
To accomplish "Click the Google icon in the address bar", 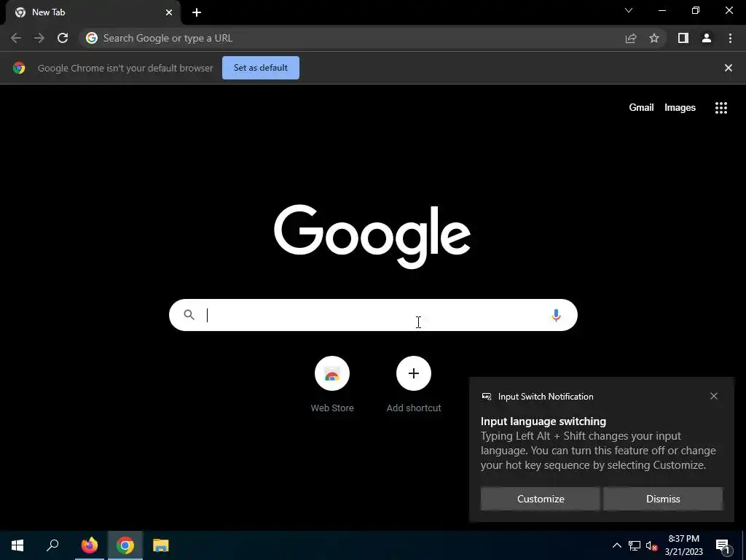I will click(x=92, y=38).
